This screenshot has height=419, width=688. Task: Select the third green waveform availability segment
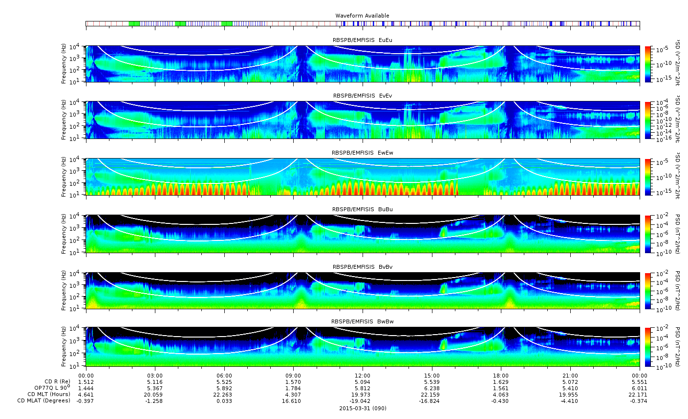point(227,23)
